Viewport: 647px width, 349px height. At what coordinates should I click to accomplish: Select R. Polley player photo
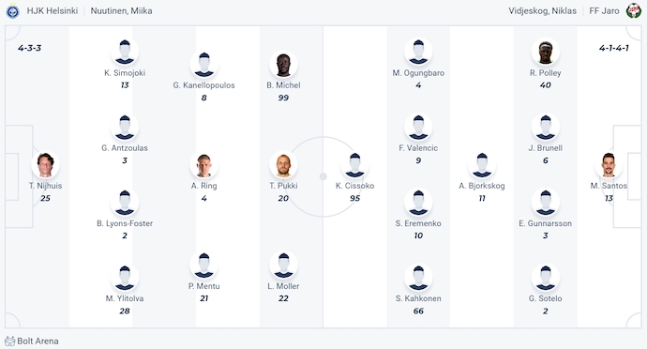546,52
